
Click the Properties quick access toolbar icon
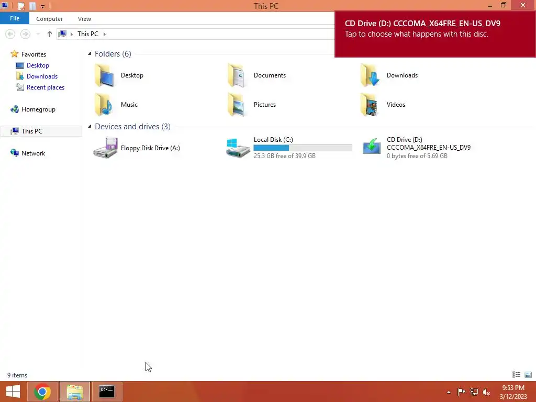pos(21,6)
